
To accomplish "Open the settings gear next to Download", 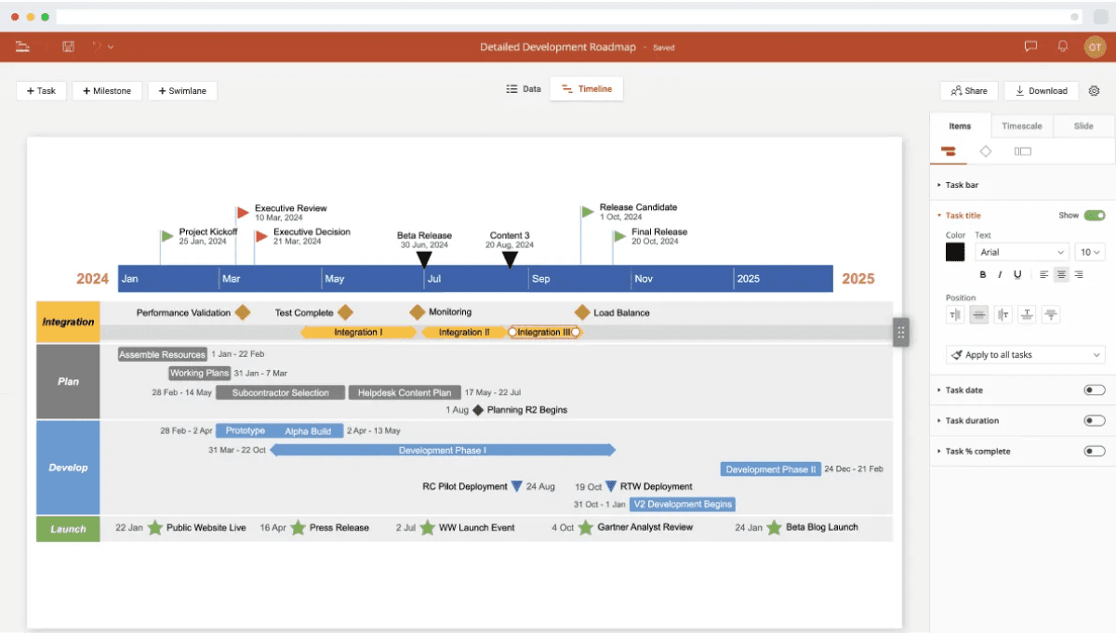I will (x=1094, y=90).
